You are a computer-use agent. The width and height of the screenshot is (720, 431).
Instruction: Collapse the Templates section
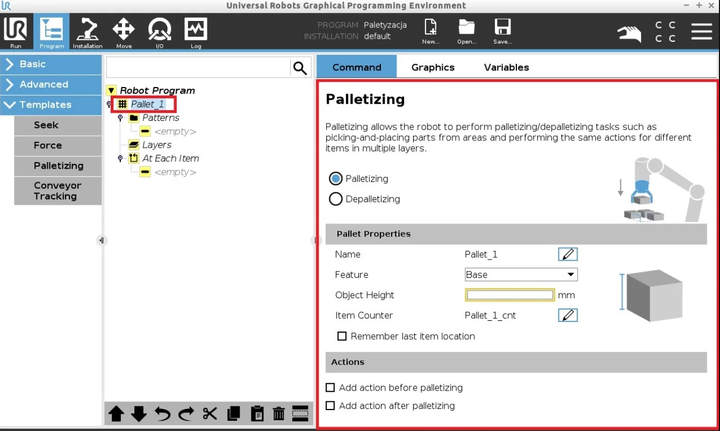coord(51,105)
